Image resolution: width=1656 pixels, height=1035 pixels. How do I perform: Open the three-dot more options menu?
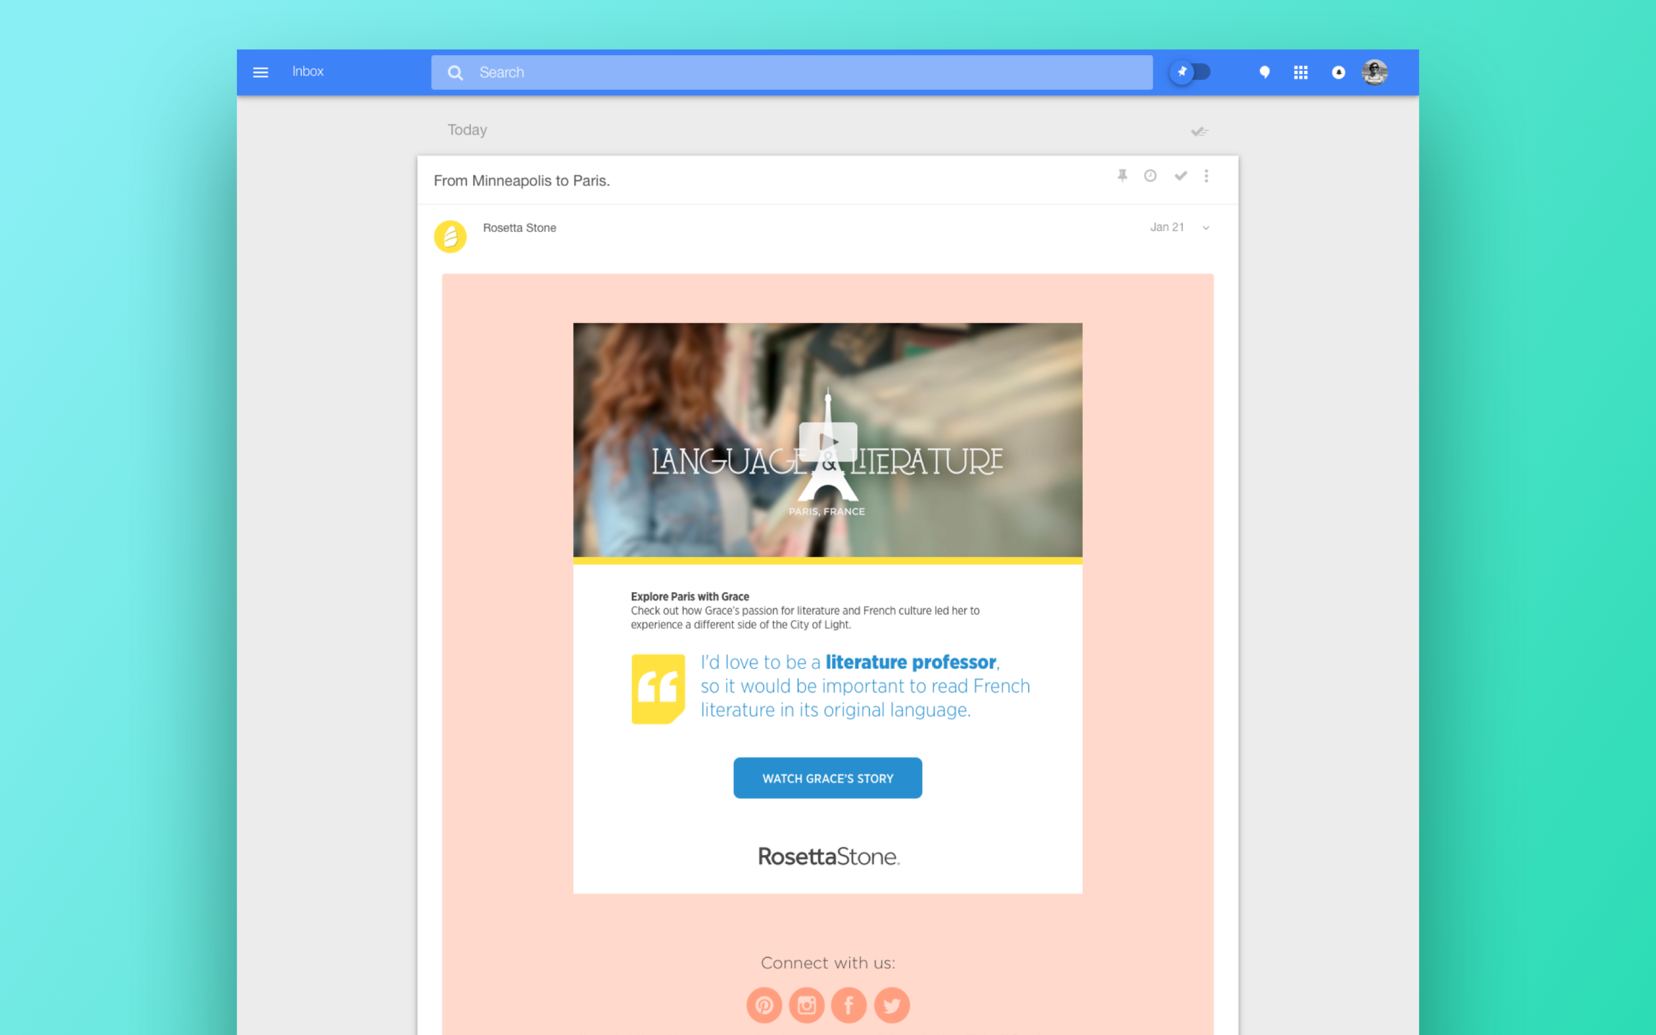(x=1206, y=176)
